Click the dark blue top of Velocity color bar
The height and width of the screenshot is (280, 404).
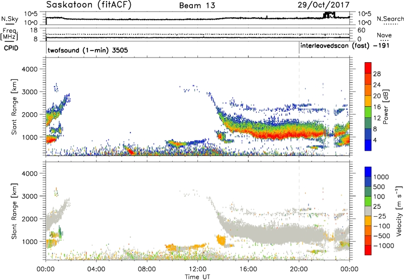(368, 172)
